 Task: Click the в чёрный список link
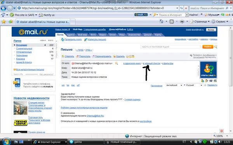[x=151, y=63]
